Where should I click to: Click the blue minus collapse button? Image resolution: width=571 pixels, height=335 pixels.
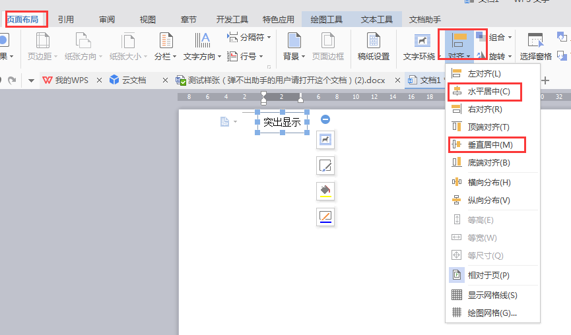coord(325,119)
